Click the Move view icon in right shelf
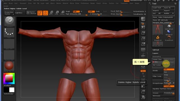 143,86
